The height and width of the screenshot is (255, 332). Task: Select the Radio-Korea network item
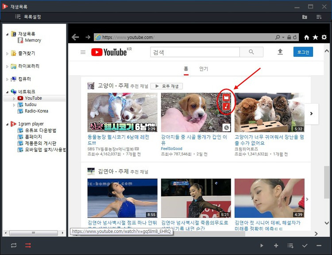pos(36,111)
